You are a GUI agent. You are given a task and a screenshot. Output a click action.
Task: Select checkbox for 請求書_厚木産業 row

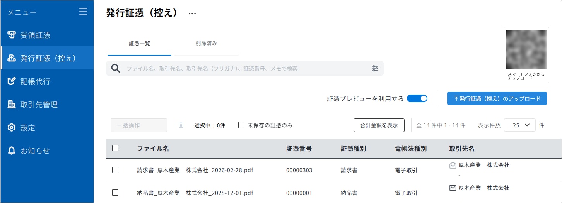click(x=115, y=170)
